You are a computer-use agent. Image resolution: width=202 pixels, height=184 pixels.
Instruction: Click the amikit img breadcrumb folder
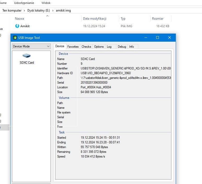tap(63, 10)
